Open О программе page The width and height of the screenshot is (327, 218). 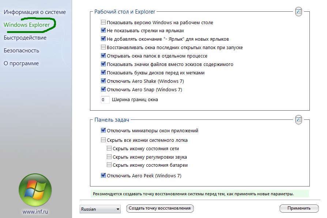coord(21,63)
